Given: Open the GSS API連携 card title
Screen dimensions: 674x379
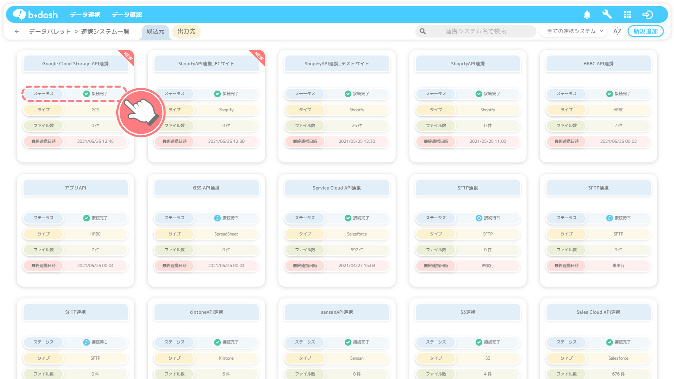Looking at the screenshot, I should pos(206,188).
